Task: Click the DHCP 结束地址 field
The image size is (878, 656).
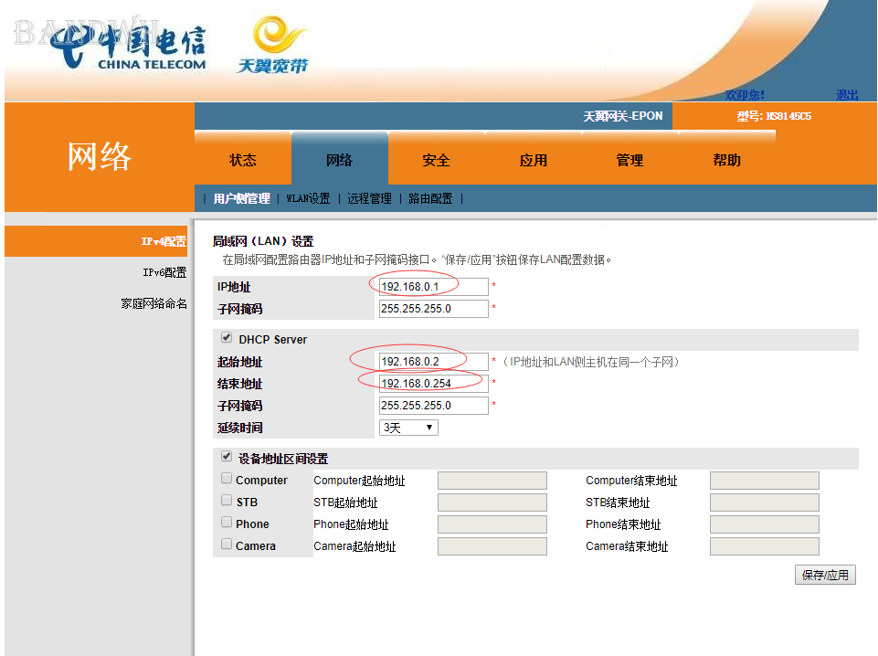Action: 433,384
